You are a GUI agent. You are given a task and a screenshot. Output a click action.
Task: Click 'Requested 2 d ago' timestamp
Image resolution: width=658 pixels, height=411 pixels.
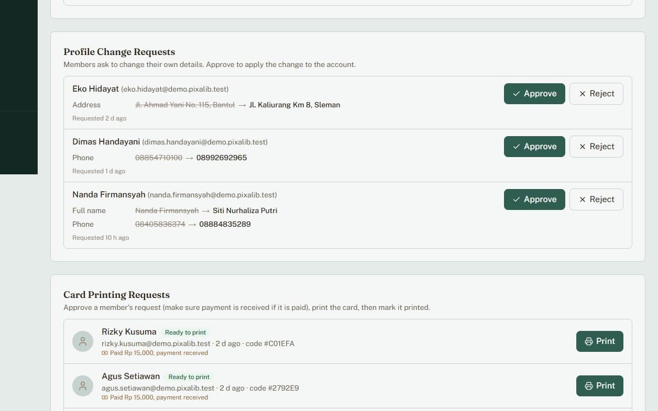tap(100, 118)
